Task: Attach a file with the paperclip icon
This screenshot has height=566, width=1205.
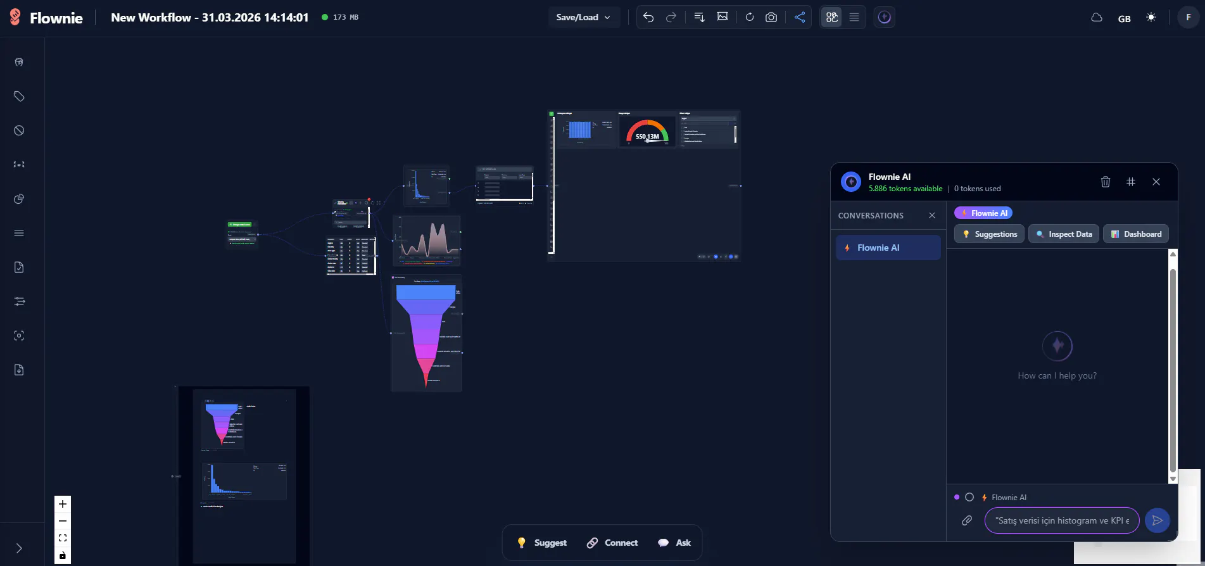Action: coord(967,520)
